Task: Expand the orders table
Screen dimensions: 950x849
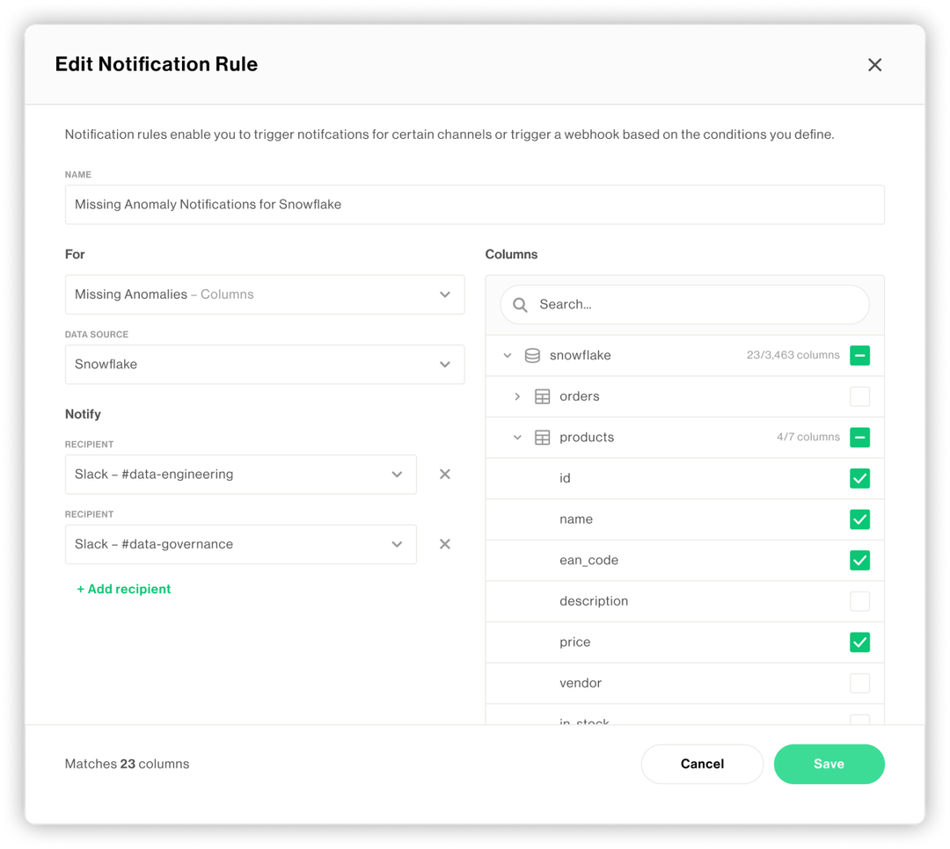Action: coord(516,396)
